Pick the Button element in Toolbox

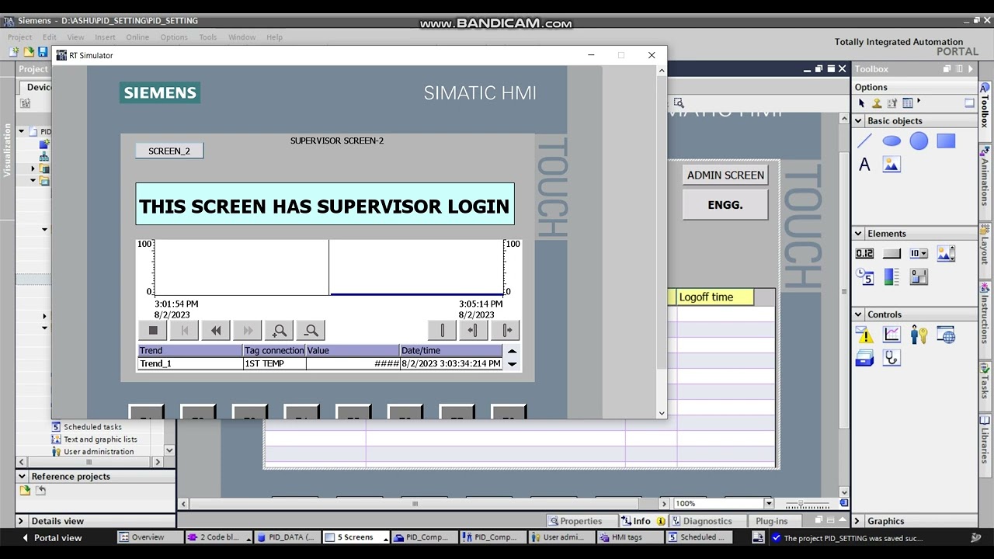(891, 253)
